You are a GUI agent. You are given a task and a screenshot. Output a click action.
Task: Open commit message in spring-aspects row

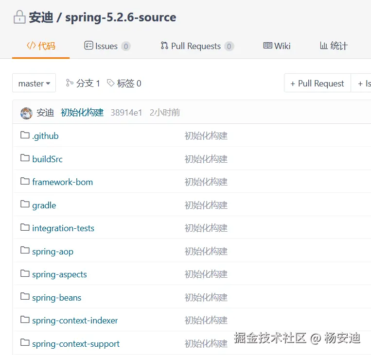point(206,274)
